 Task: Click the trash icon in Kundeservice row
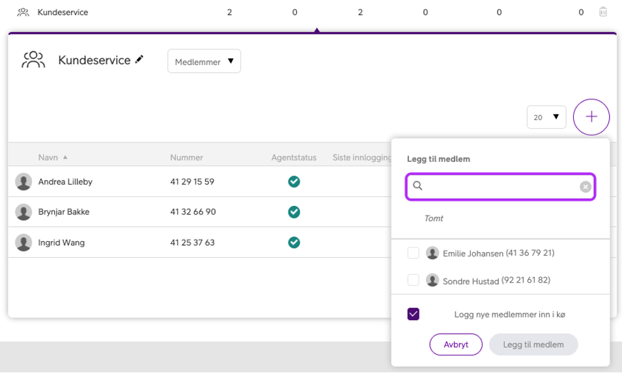tap(603, 12)
